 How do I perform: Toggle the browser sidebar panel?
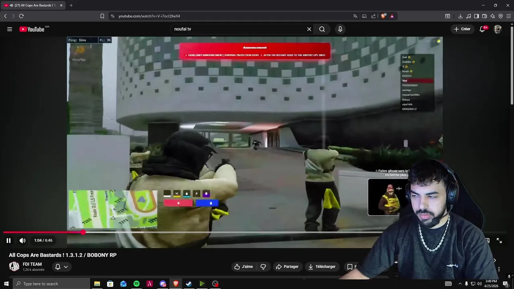click(x=476, y=16)
